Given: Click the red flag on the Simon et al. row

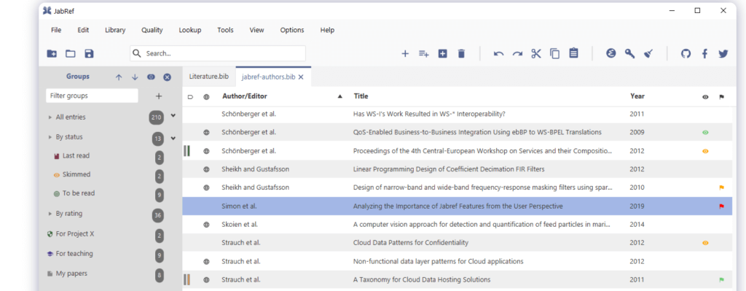Looking at the screenshot, I should pos(721,206).
